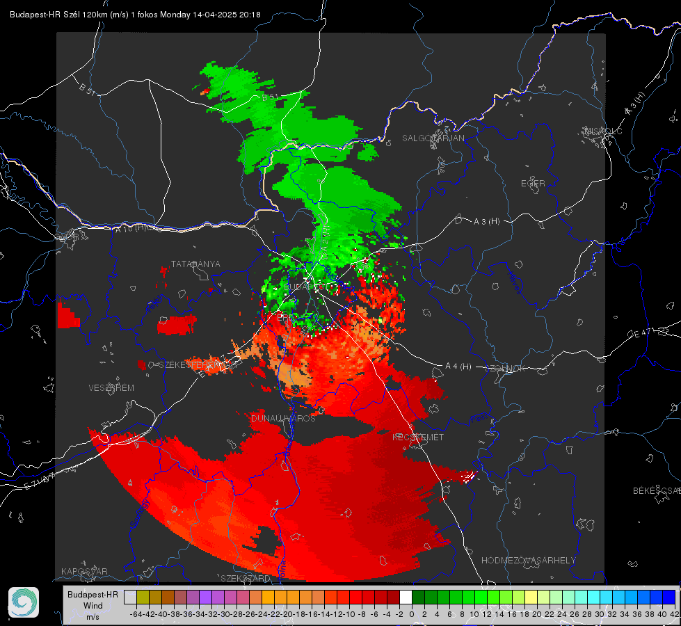This screenshot has width=681, height=626.
Task: Click the white zero-velocity swatch in the legend
Action: click(406, 597)
